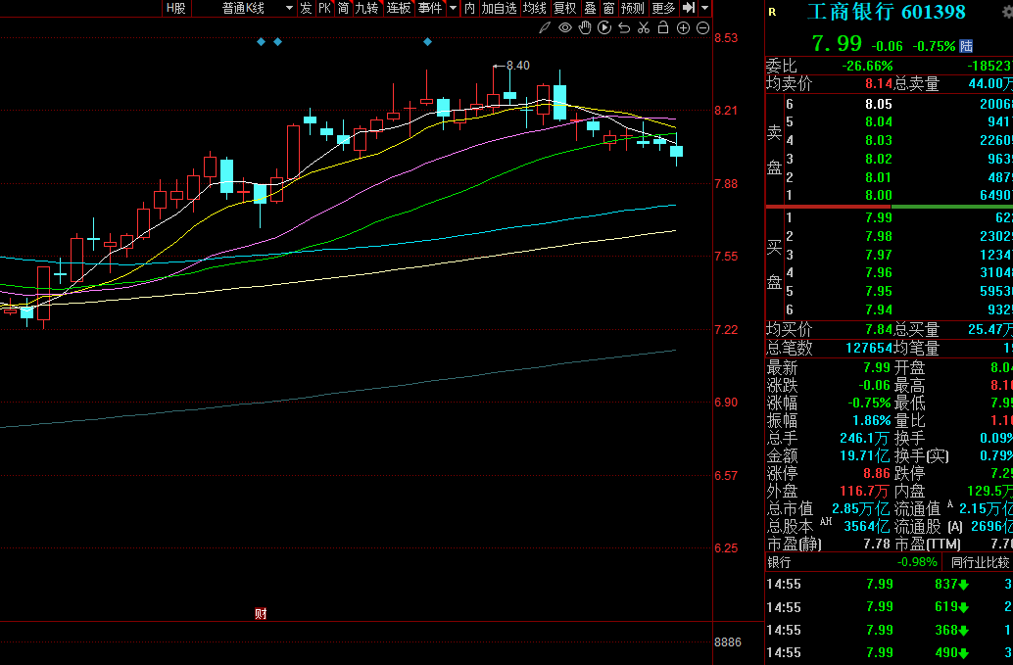Click the red 财 marker on timeline

coord(261,614)
